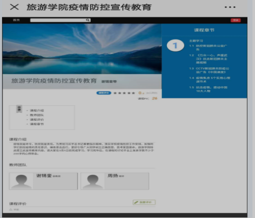Click the red button in top bar
Screen dimensions: 255x218
point(235,20)
